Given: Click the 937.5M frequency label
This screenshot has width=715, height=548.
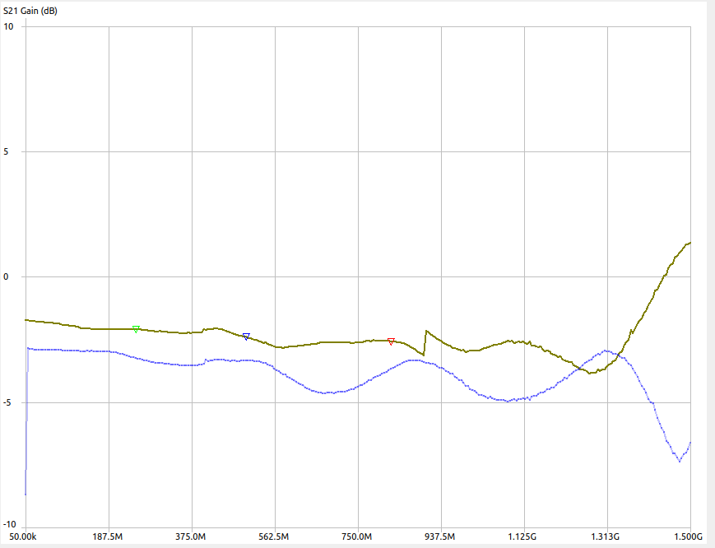Looking at the screenshot, I should point(441,536).
